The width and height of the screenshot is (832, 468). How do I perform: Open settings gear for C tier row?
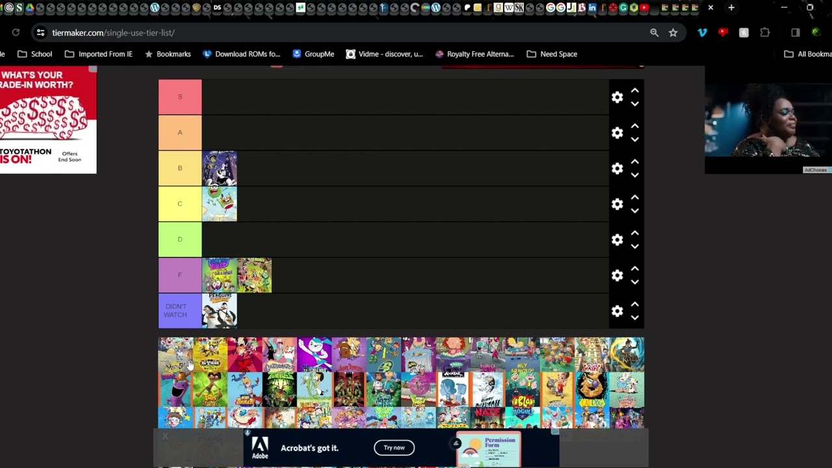pyautogui.click(x=617, y=204)
